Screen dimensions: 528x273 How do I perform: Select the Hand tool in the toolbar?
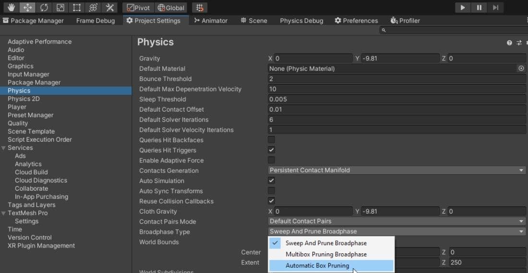click(12, 8)
